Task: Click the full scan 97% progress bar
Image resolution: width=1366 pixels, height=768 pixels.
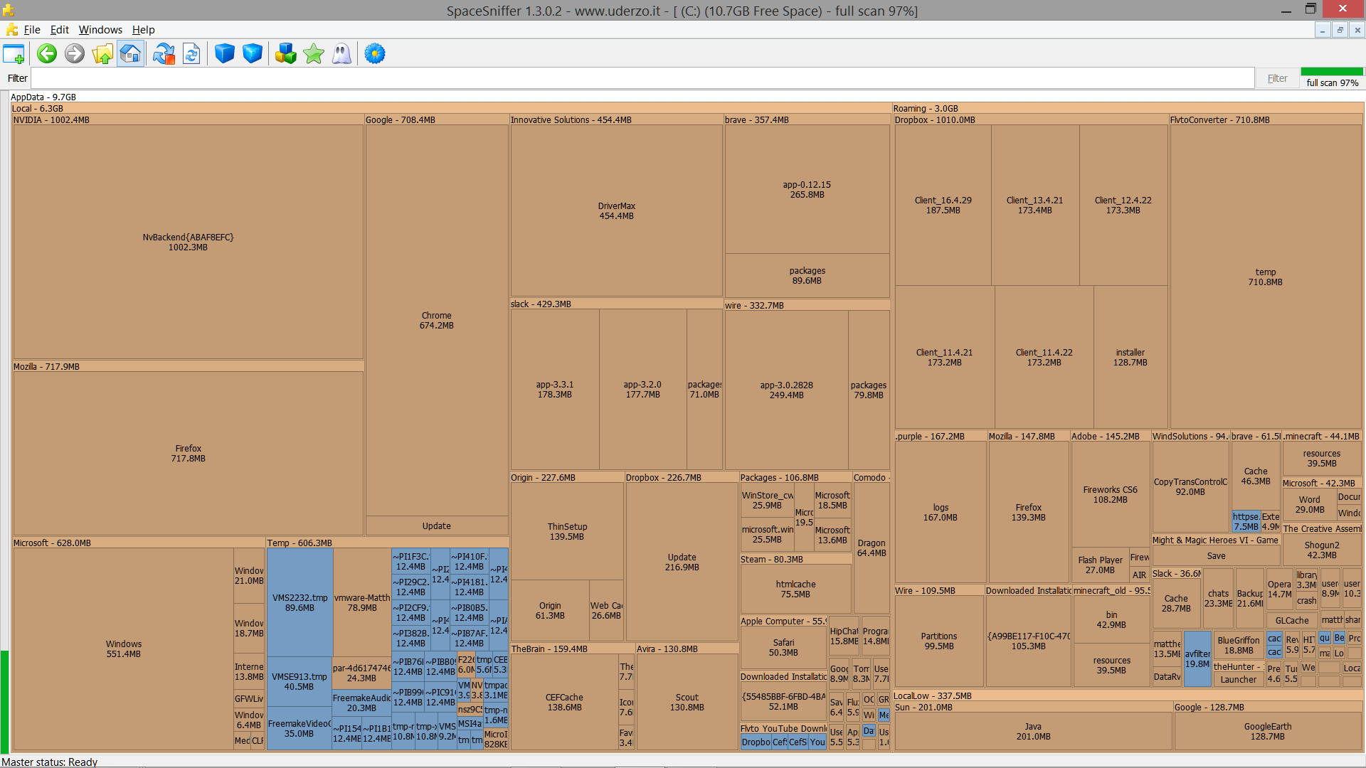Action: point(1332,72)
